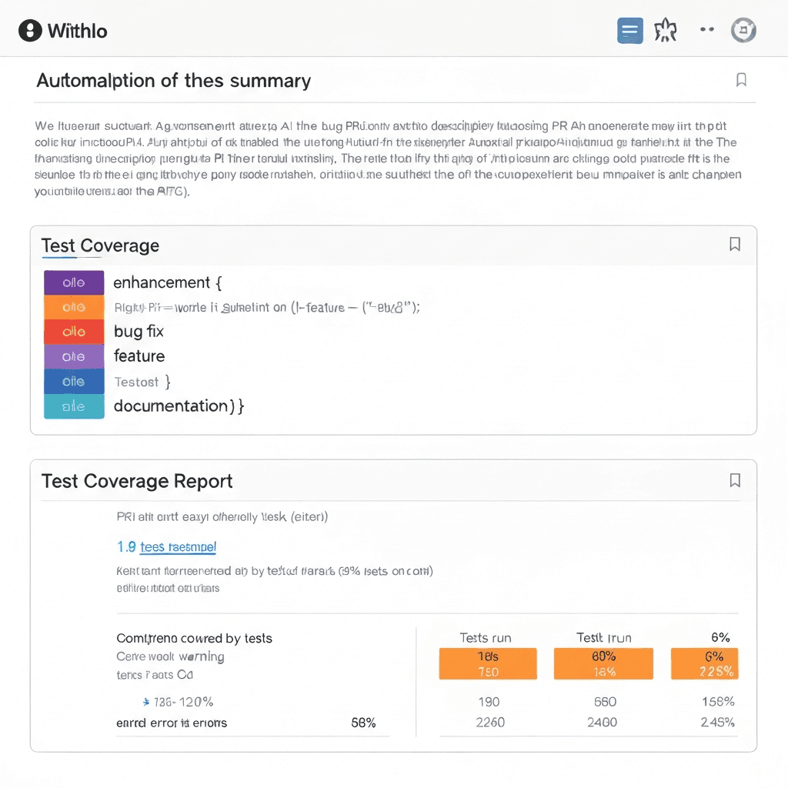788x788 pixels.
Task: Click the star sparkle icon in header
Action: 664,31
